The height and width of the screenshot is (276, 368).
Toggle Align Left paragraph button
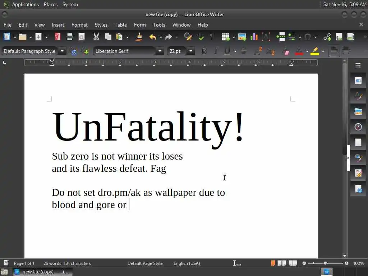point(334,51)
